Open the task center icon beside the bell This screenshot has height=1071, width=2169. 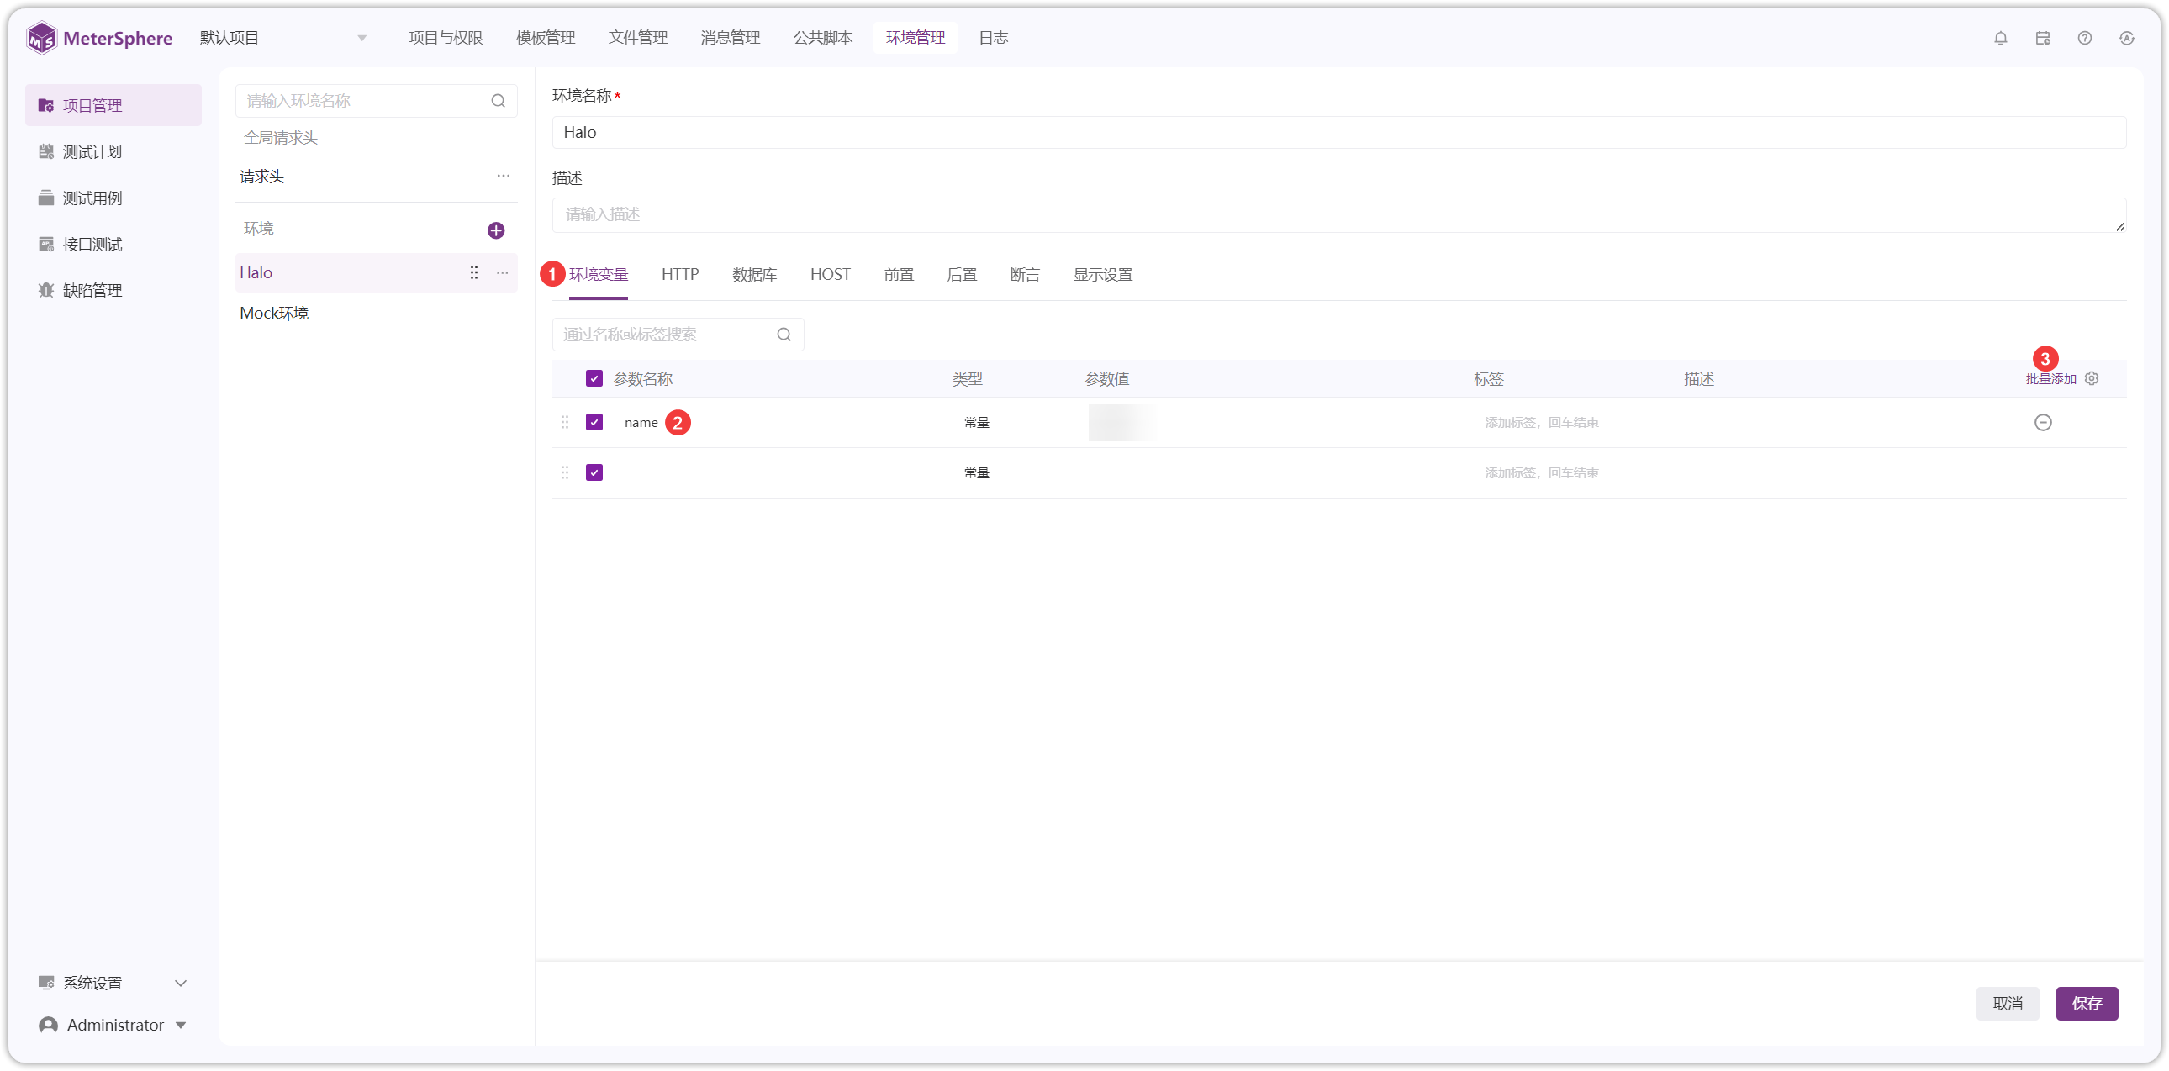click(2043, 38)
